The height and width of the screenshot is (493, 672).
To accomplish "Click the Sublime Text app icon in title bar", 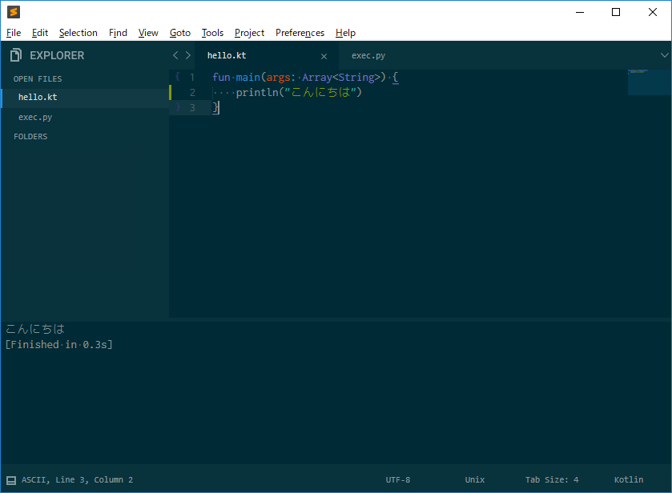I will 13,12.
